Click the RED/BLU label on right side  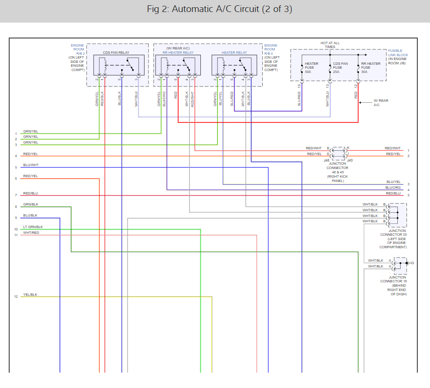(x=393, y=193)
